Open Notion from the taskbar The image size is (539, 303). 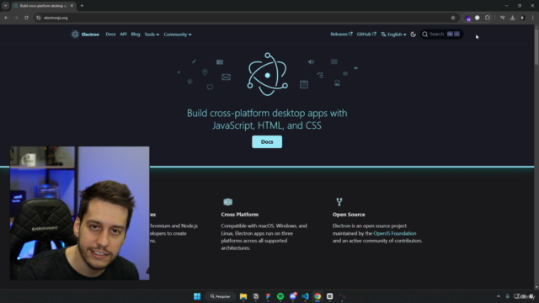click(x=255, y=296)
